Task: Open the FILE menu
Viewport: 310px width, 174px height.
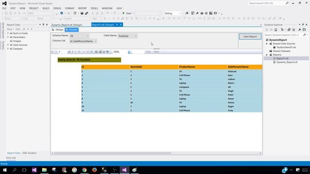Action: 4,8
